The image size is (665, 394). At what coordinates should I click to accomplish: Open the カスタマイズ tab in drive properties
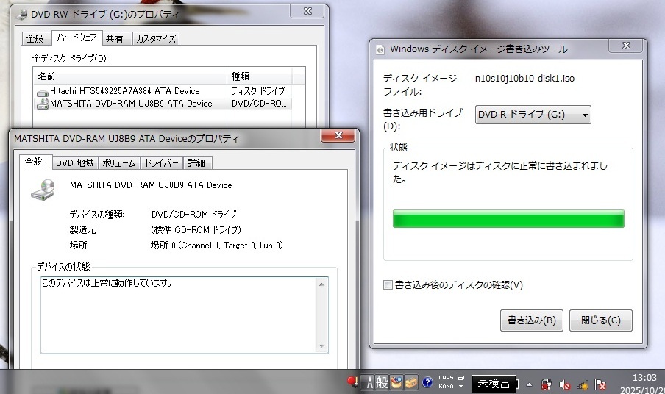[x=156, y=38]
